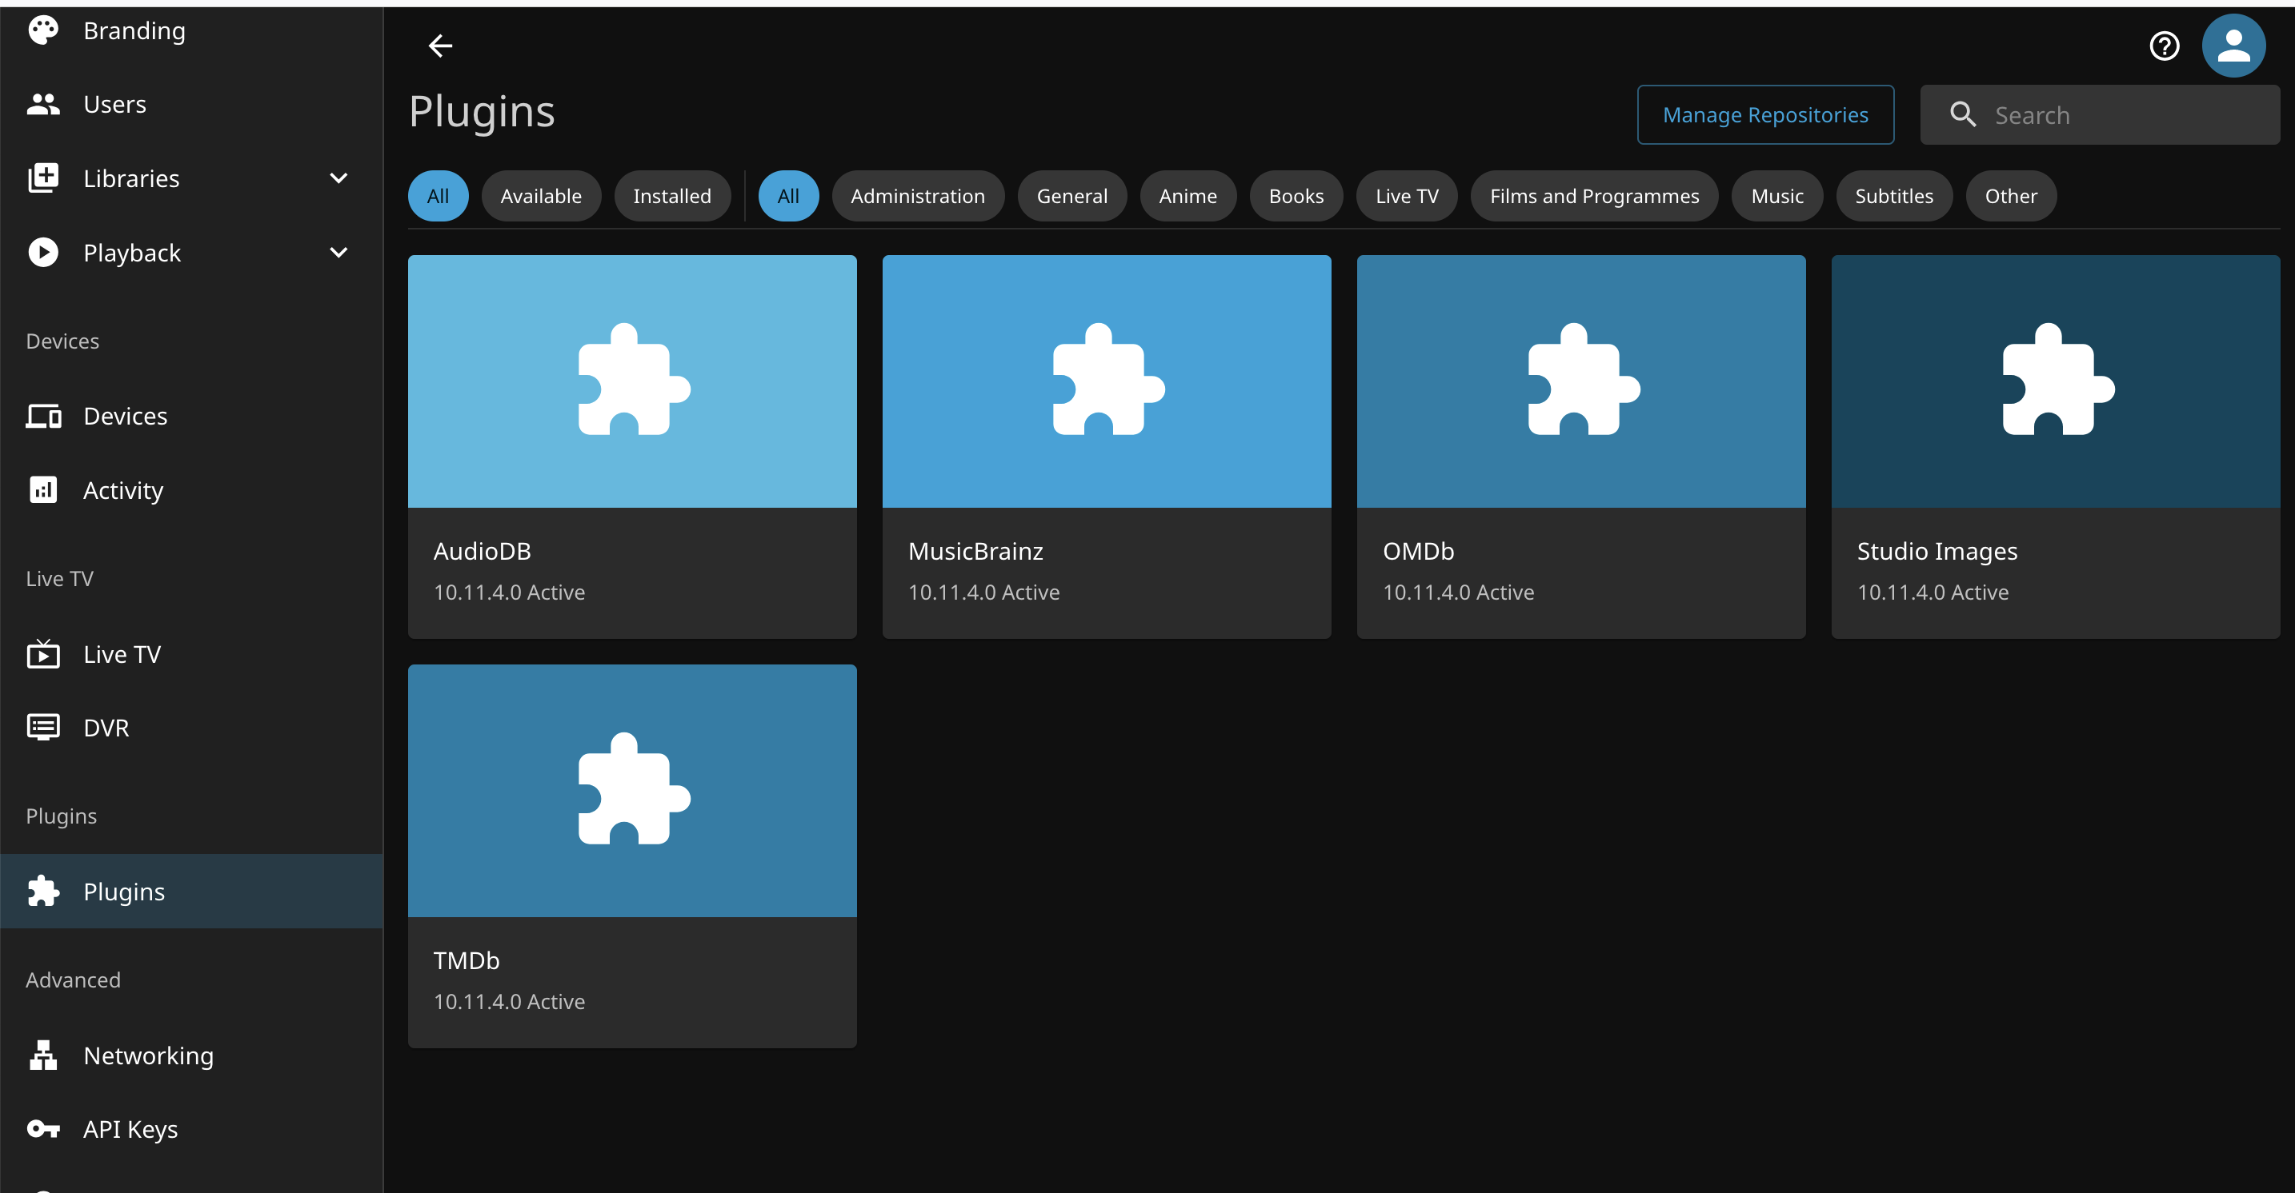Image resolution: width=2295 pixels, height=1193 pixels.
Task: Toggle the Installed status filter chip
Action: [671, 196]
